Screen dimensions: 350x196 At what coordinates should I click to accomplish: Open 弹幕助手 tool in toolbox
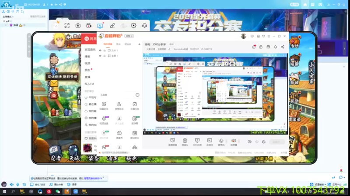click(x=104, y=106)
